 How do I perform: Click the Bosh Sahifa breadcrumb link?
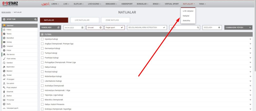(x=6, y=12)
